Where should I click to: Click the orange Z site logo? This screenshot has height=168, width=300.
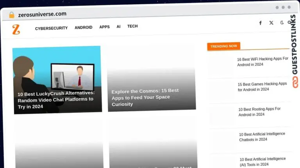pos(16,29)
